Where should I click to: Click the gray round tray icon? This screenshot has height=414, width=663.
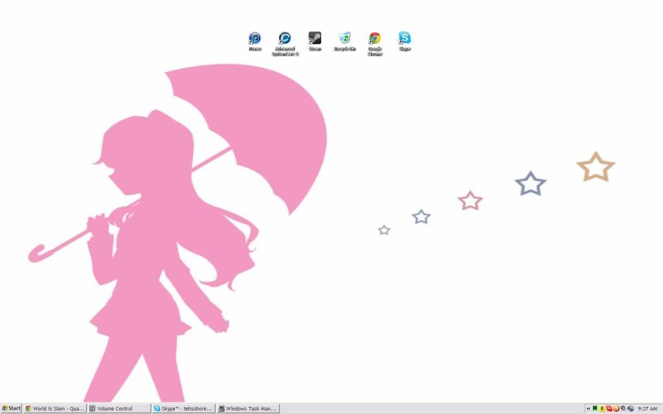tap(623, 409)
